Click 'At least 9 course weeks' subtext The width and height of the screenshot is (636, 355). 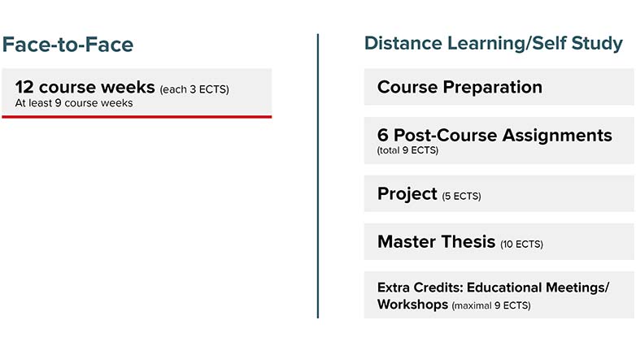(x=74, y=103)
